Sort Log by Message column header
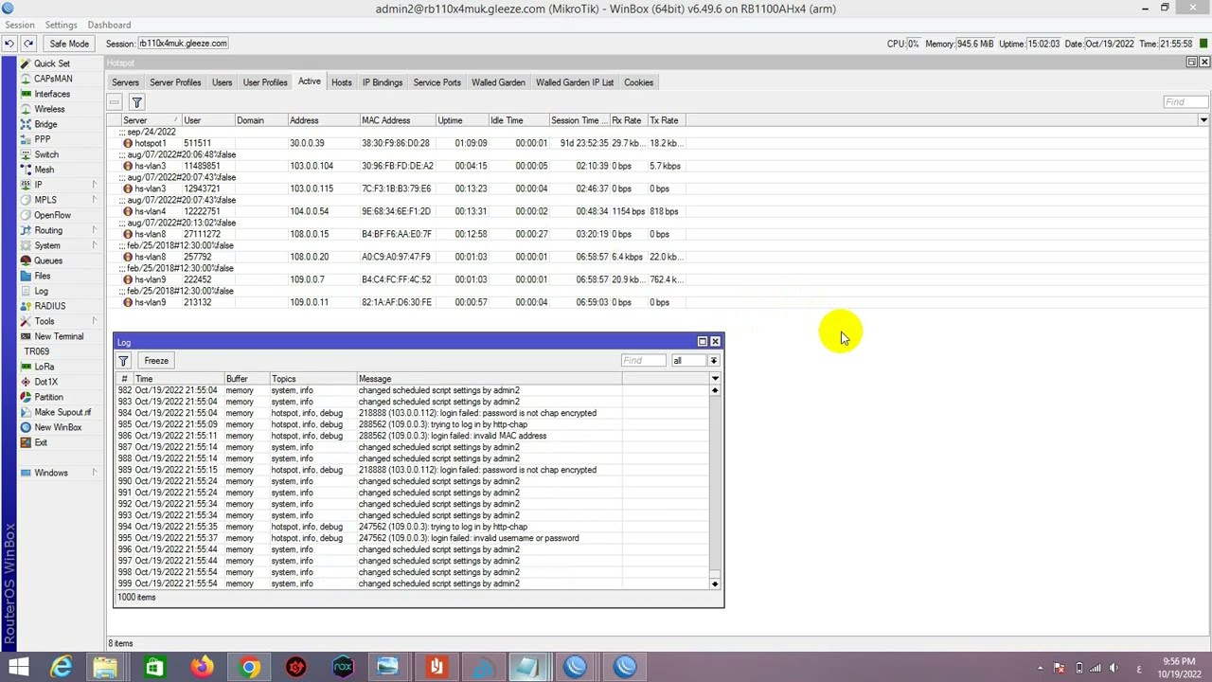Screen dimensions: 1212x682 tap(489, 379)
